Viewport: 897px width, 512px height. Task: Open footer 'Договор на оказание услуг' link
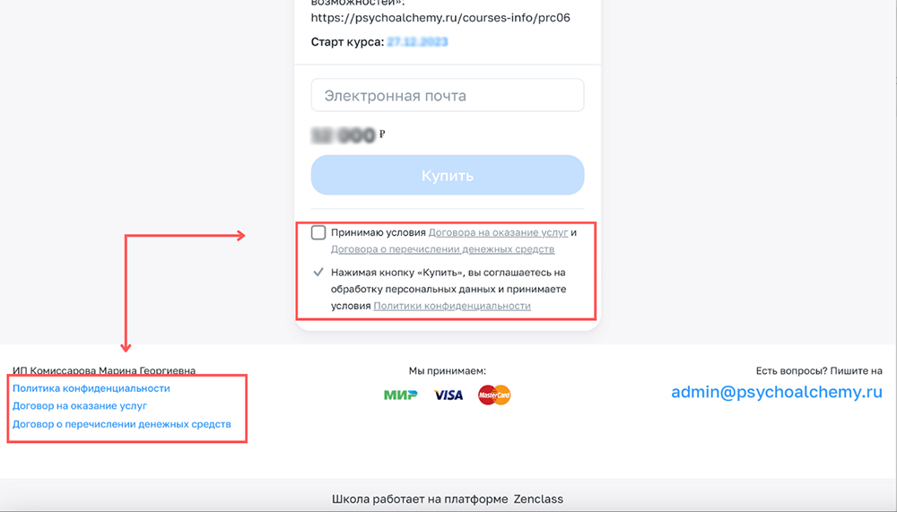[80, 406]
